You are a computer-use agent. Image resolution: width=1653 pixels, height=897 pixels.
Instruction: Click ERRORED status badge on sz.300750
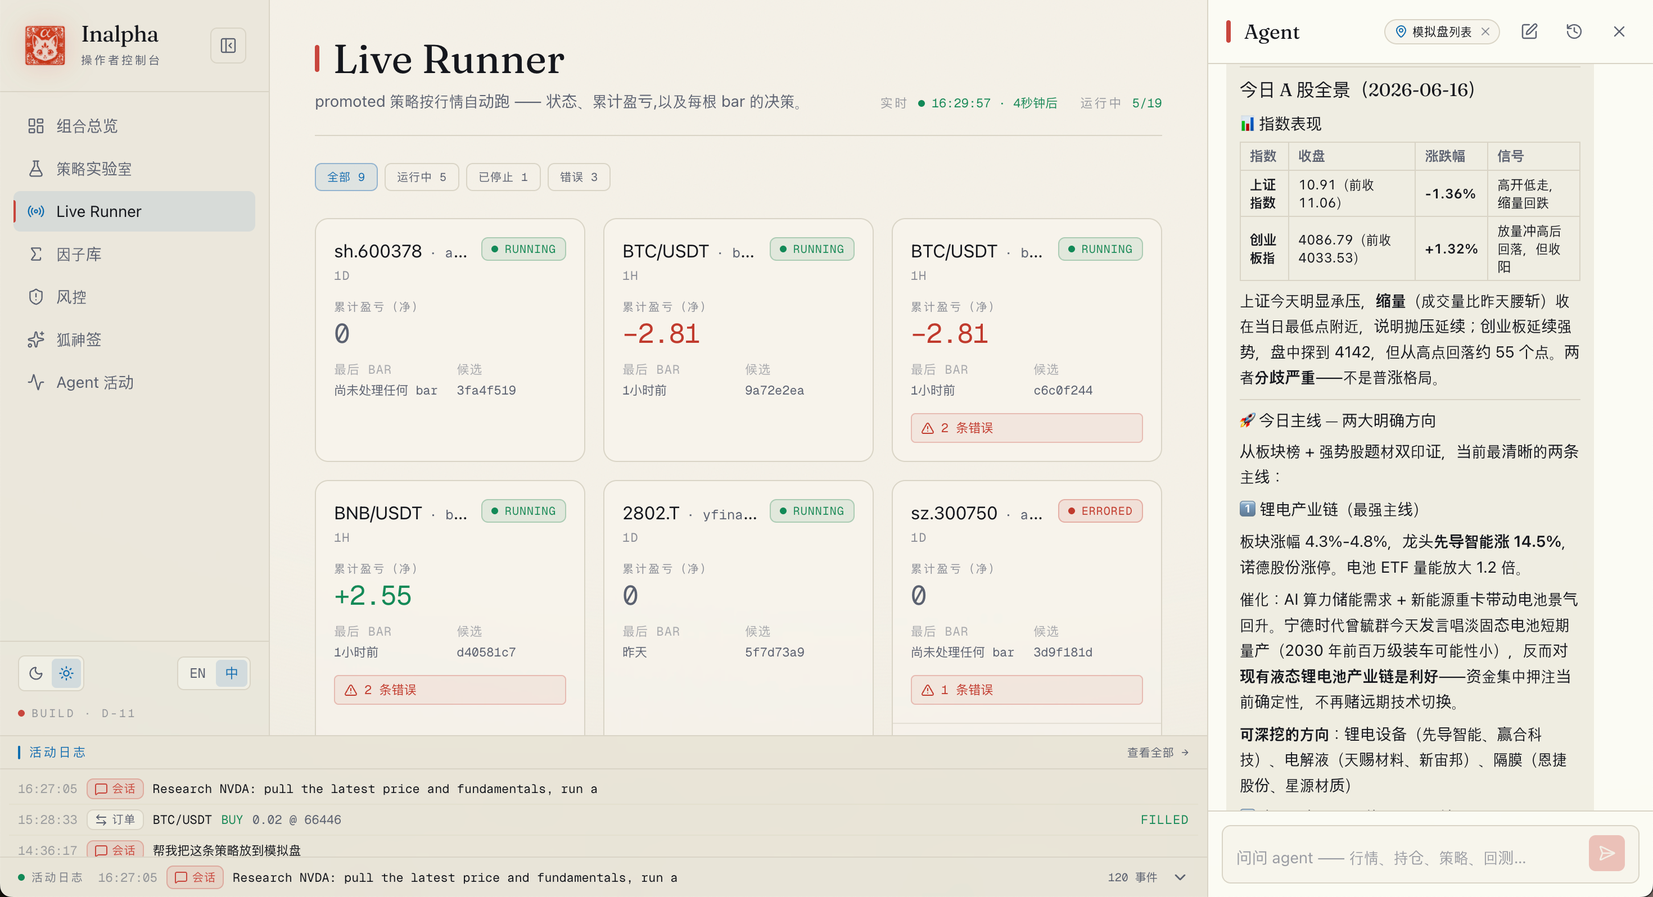1100,511
